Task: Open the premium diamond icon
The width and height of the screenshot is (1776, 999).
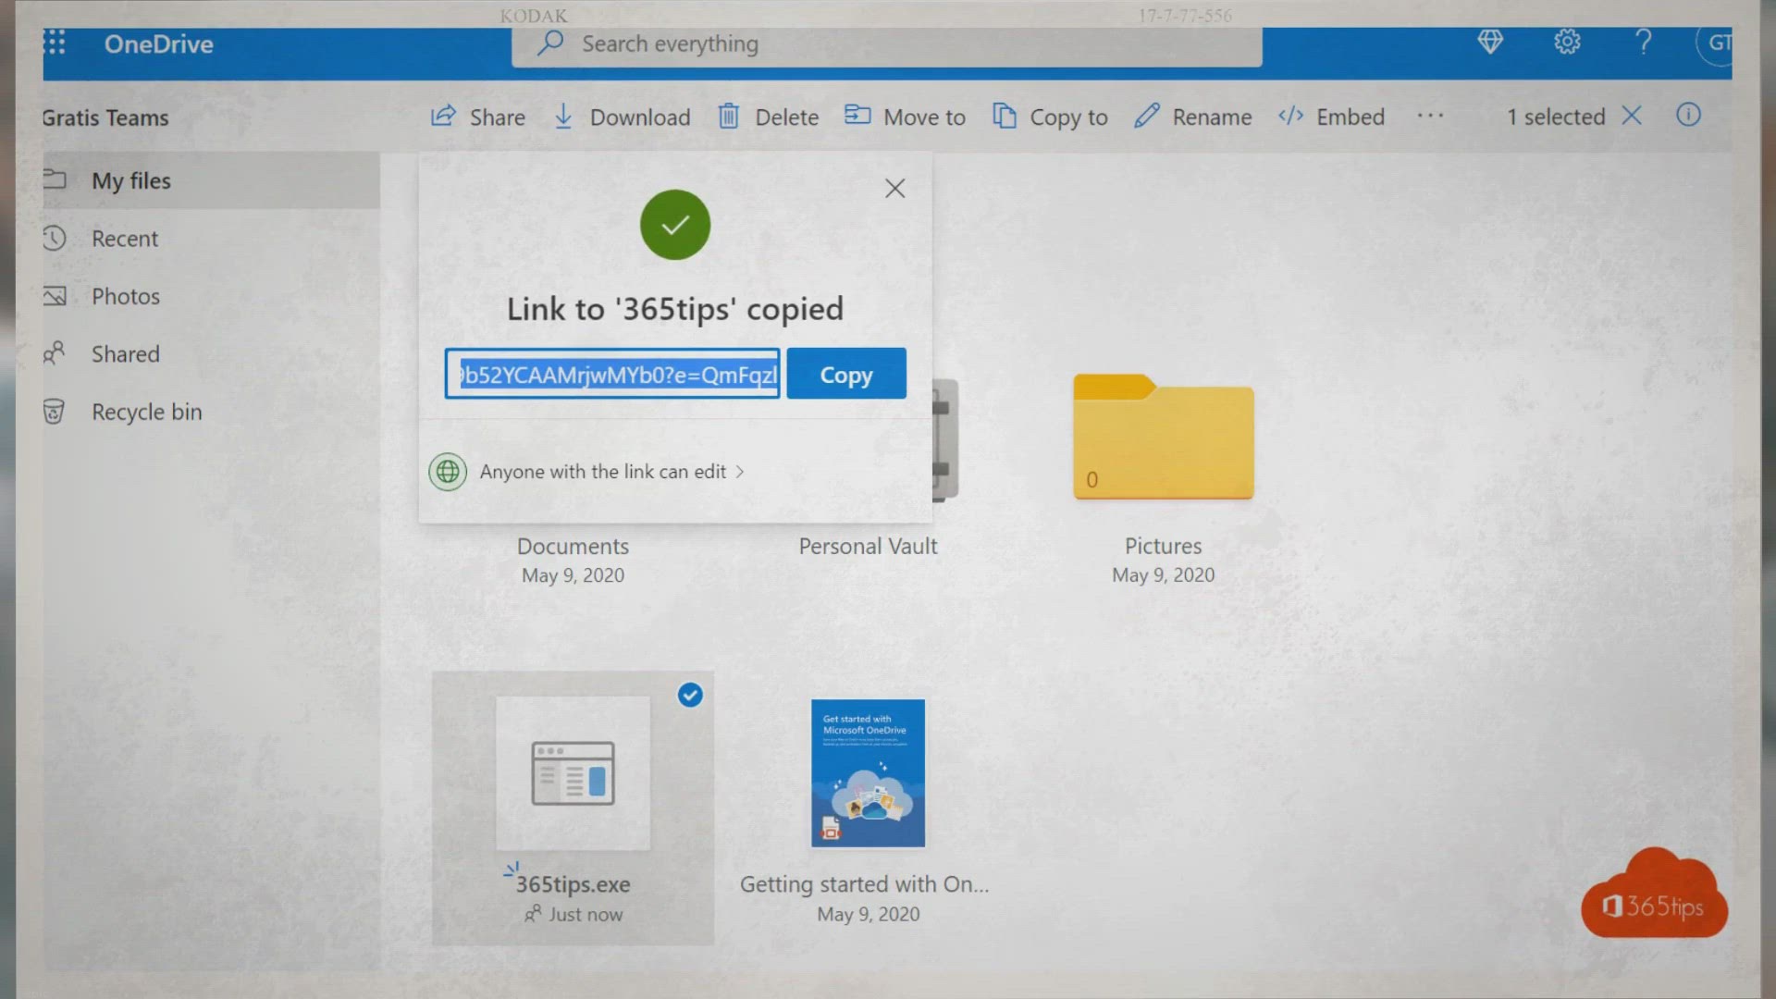Action: coord(1489,42)
